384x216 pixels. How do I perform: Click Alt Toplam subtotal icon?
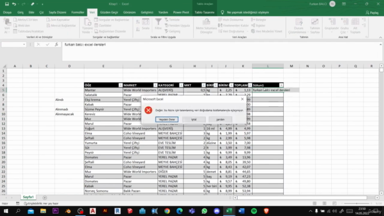point(355,25)
